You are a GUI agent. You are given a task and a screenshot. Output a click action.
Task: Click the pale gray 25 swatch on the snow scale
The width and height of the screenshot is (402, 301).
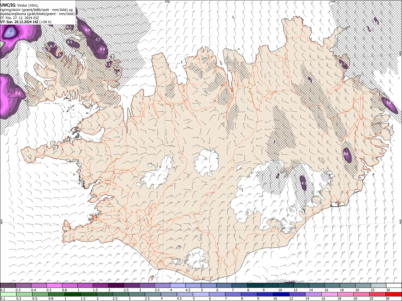coord(378,285)
